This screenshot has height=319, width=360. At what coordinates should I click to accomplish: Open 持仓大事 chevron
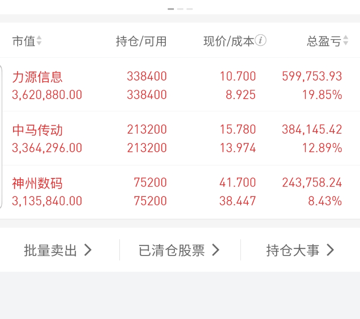(330, 250)
